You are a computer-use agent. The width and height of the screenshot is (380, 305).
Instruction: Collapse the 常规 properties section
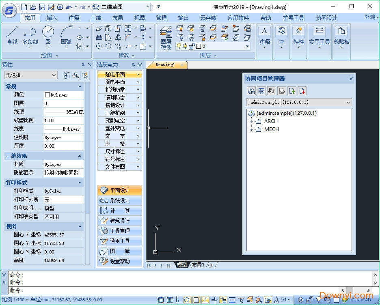(80, 86)
